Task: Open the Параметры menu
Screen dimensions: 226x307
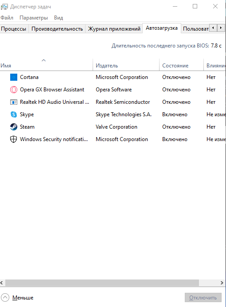Action: pyautogui.click(x=34, y=18)
